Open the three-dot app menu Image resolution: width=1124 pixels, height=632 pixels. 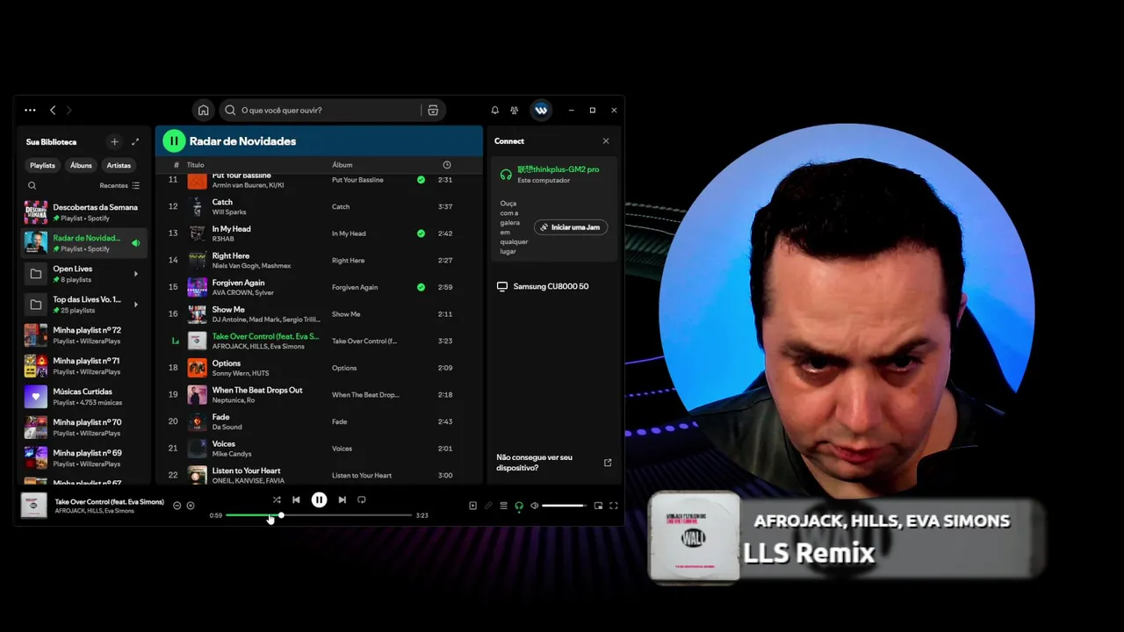click(30, 110)
